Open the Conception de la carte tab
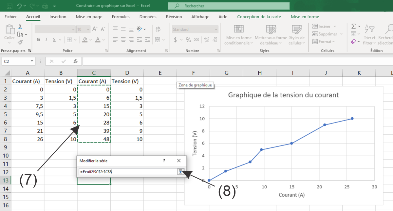This screenshot has width=393, height=211. point(259,17)
